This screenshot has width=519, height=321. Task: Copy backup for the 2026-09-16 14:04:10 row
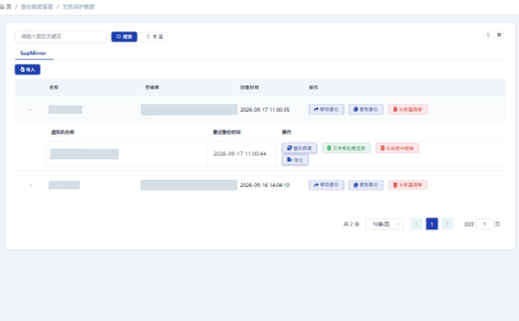pos(366,185)
